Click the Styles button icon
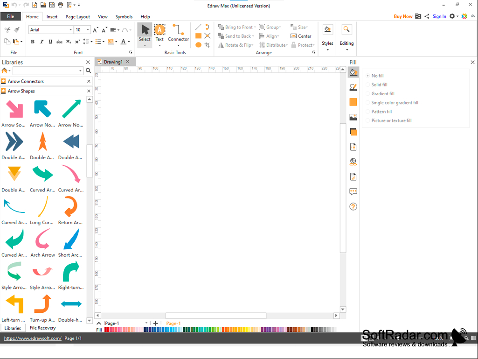 coord(327,29)
